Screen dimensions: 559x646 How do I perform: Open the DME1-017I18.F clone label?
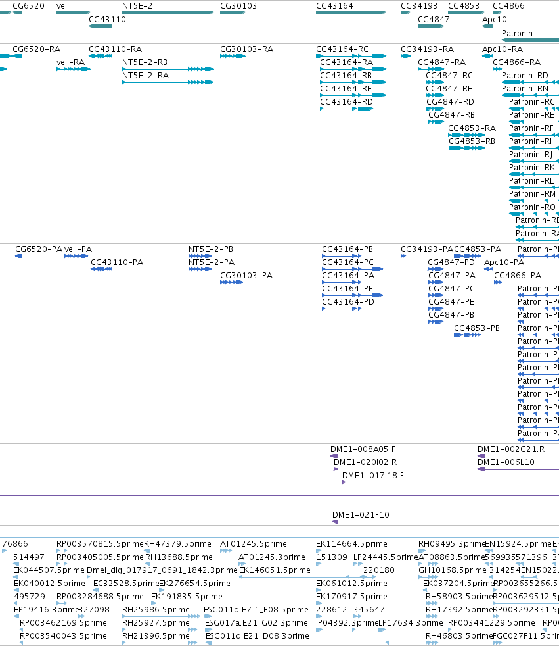pyautogui.click(x=373, y=476)
